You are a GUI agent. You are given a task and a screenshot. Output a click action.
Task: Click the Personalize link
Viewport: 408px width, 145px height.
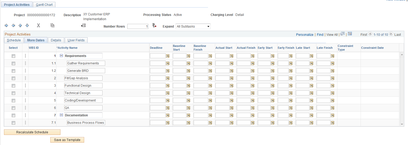305,35
